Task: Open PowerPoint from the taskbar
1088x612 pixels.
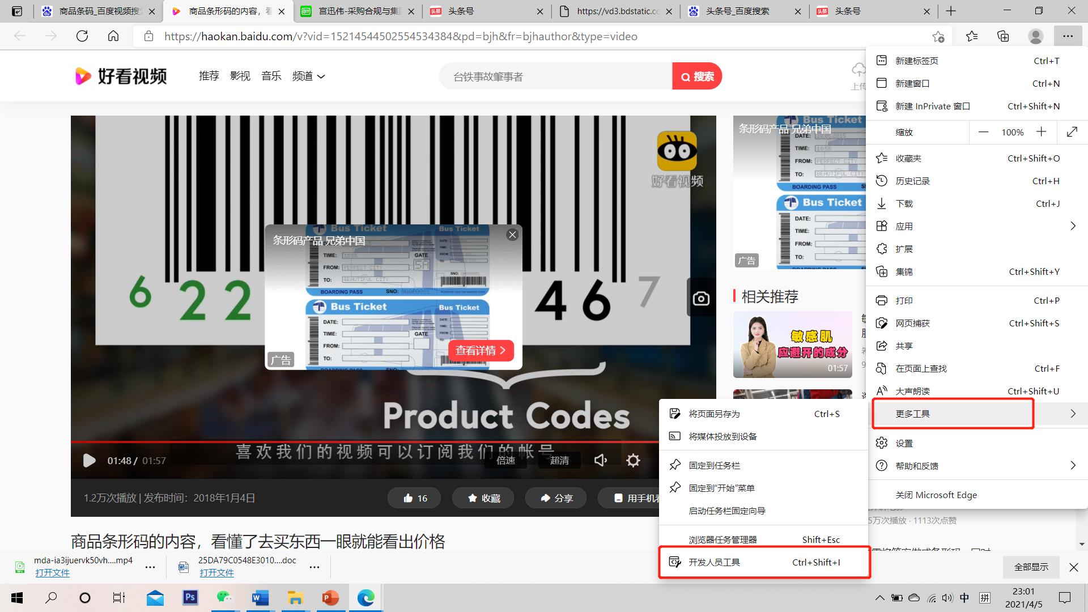Action: point(330,597)
